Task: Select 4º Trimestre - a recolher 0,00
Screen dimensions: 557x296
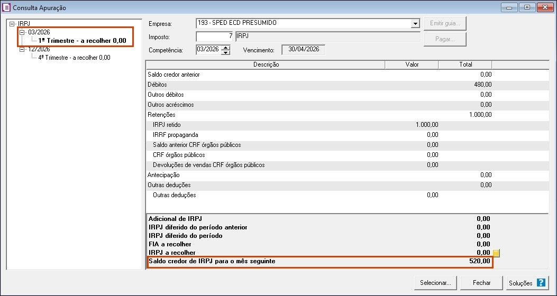Action: coord(74,58)
